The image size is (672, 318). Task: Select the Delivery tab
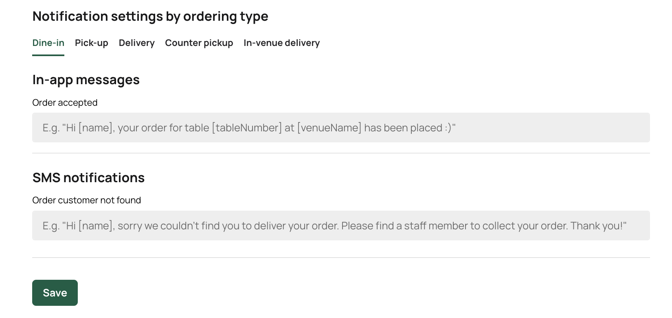136,43
